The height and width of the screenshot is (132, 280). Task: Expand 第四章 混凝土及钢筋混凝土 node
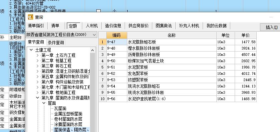(x=37, y=71)
